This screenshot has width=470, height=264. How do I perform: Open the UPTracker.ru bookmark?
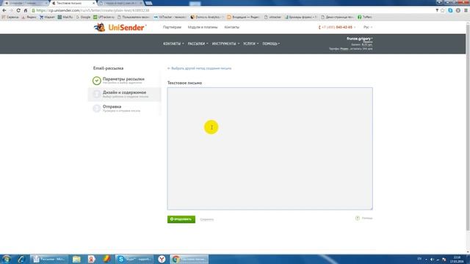(x=104, y=17)
